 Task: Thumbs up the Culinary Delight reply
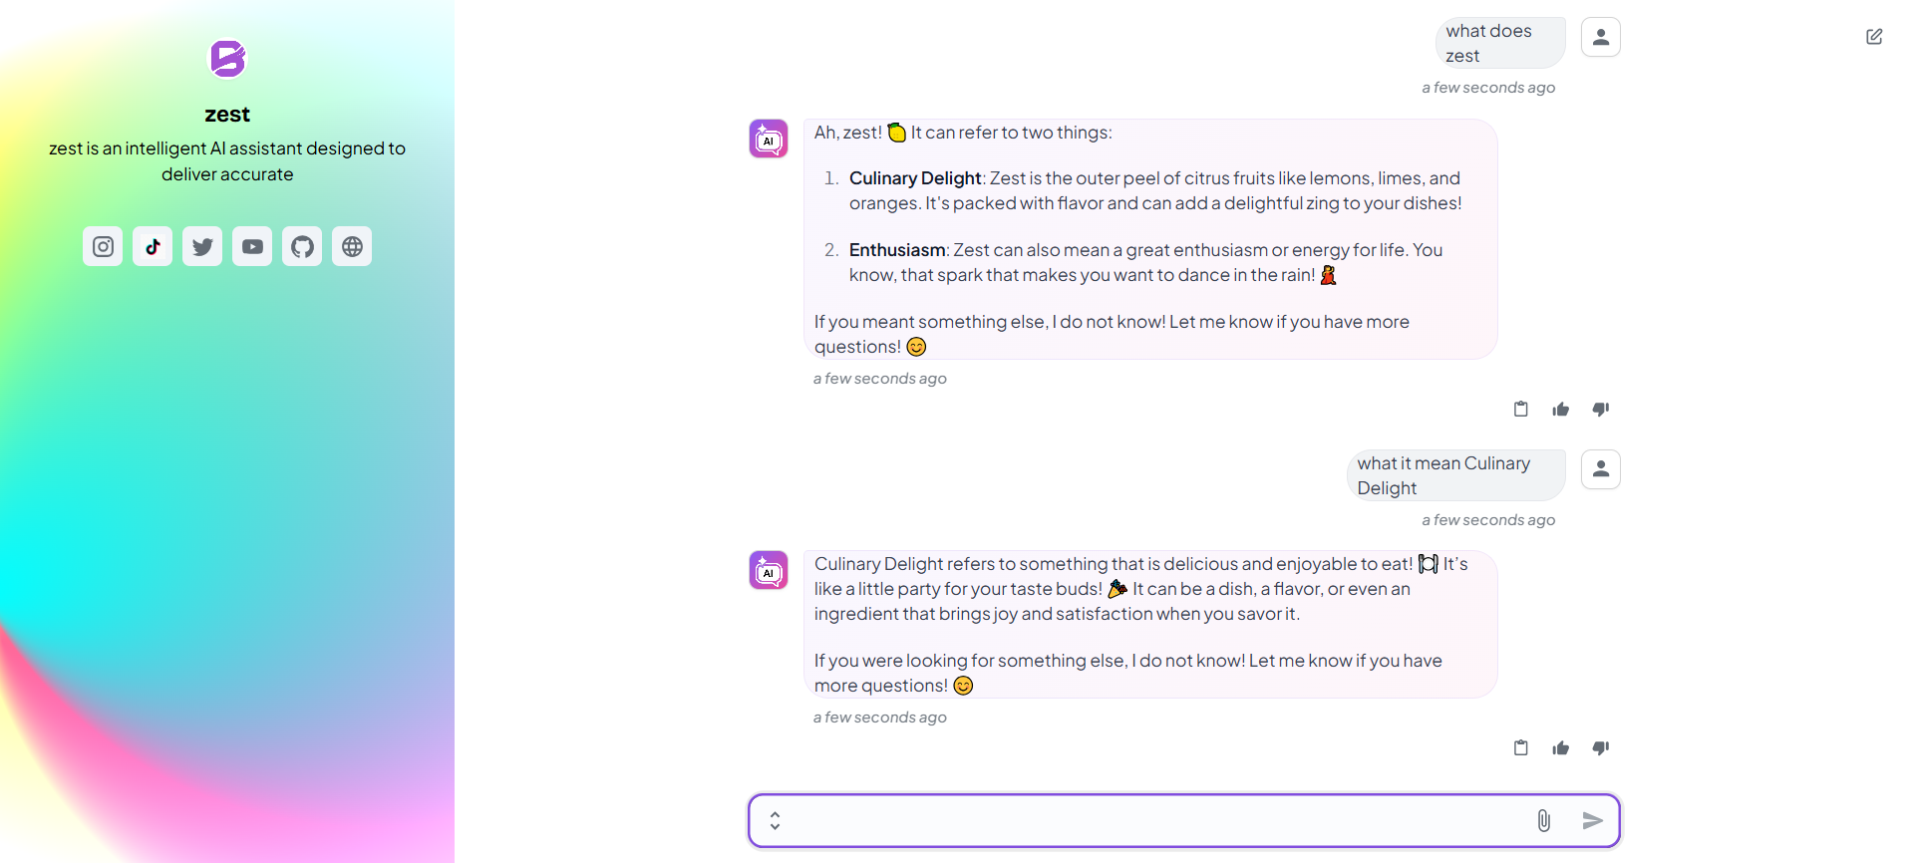[x=1560, y=747]
